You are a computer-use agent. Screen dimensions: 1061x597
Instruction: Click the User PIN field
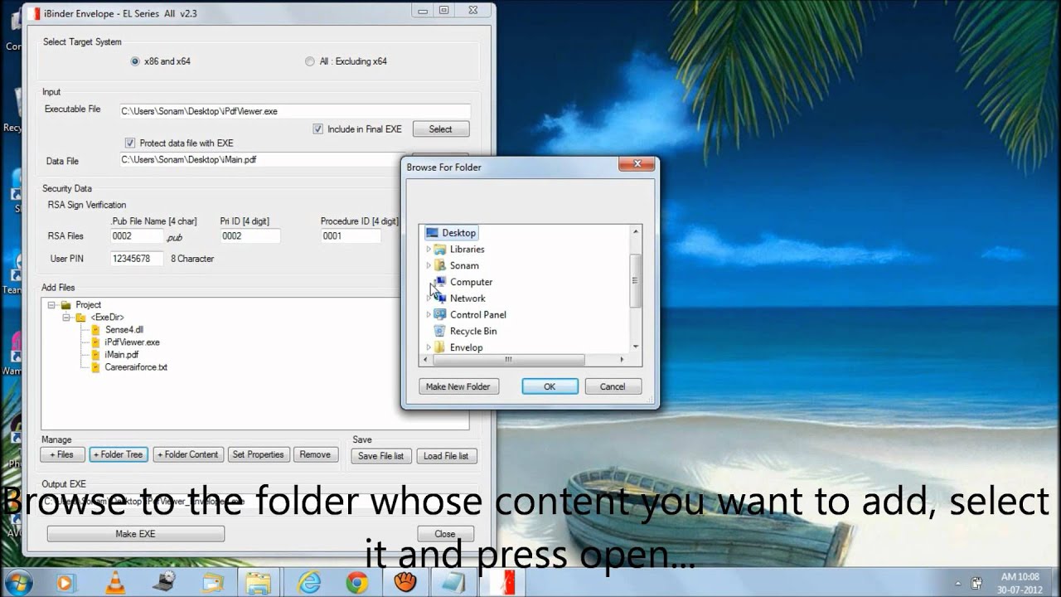(137, 259)
